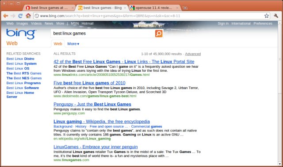This screenshot has width=283, height=167.
Task: Select the 'best linux games - Bing' tab
Action: (x=102, y=8)
